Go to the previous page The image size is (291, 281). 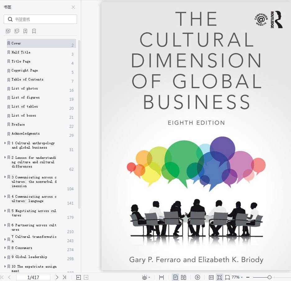9,277
